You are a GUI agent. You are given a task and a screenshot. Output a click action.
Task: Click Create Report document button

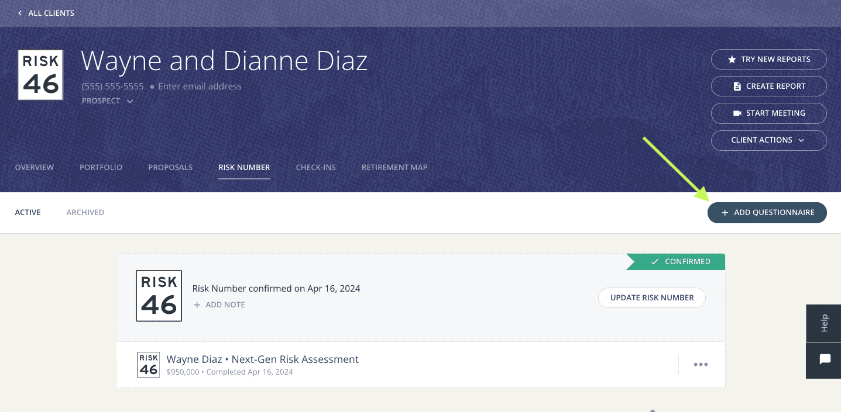pyautogui.click(x=768, y=86)
